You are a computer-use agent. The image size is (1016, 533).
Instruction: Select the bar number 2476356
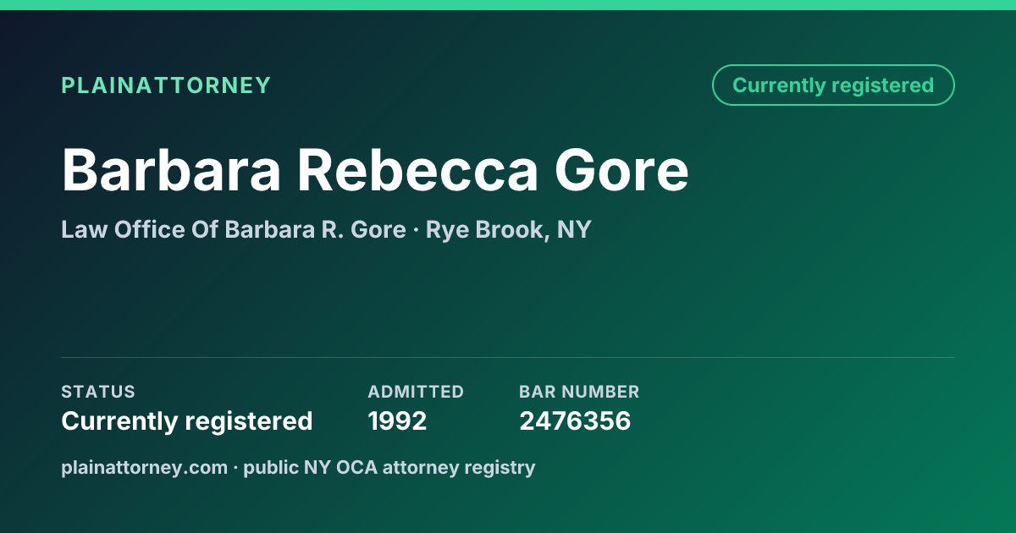point(575,420)
